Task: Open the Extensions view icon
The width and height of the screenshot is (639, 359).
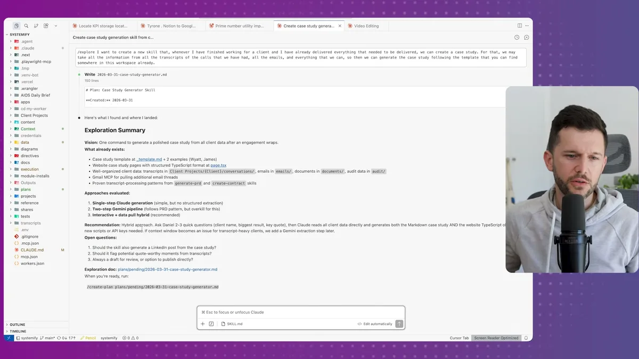Action: [x=46, y=26]
